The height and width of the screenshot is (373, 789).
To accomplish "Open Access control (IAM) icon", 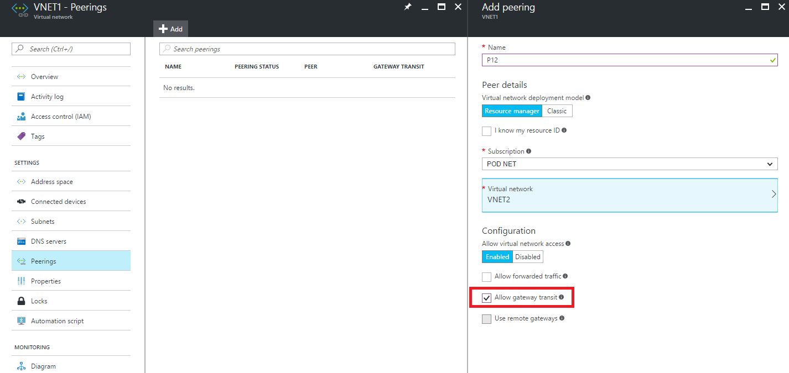I will (21, 117).
